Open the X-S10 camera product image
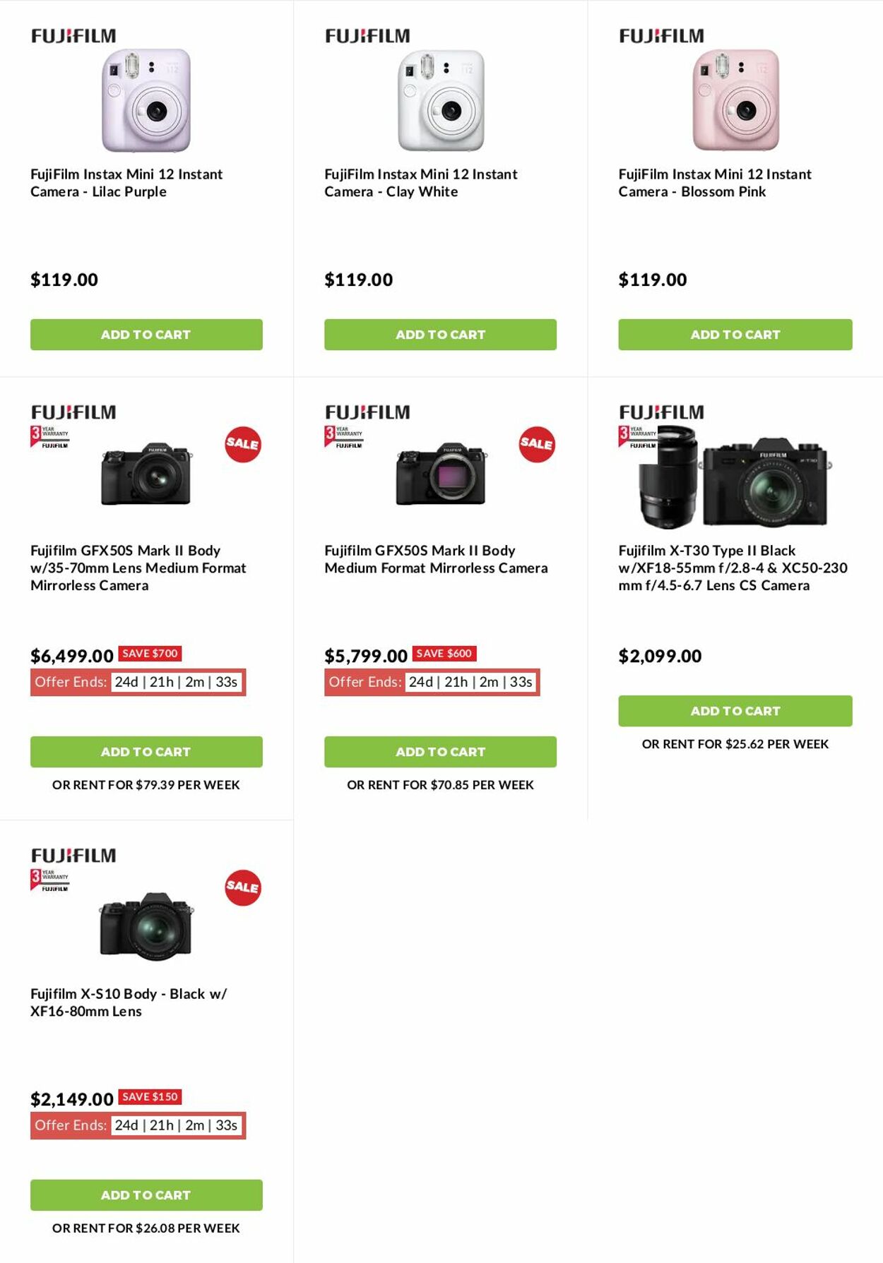Viewport: 883px width, 1263px height. (x=146, y=926)
